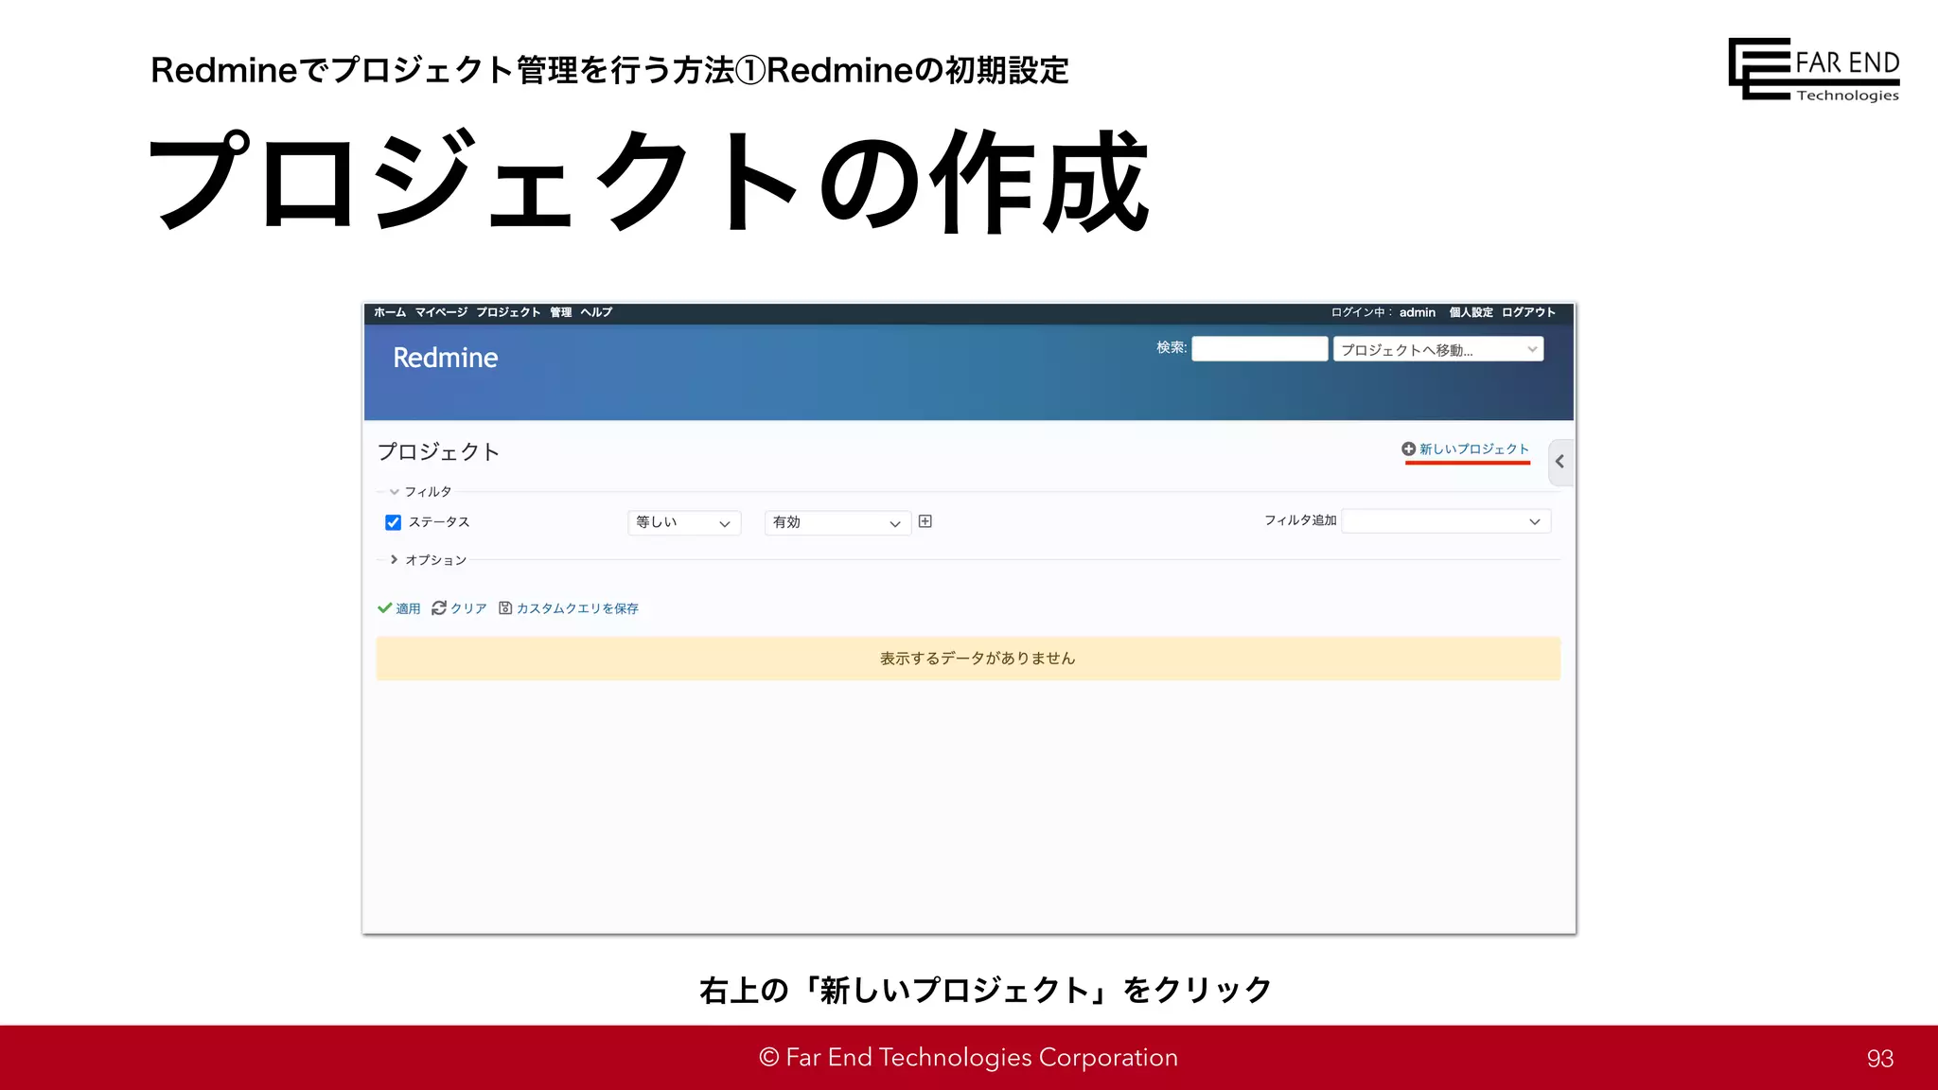Click the plus icon beside 新しいプロジェクト
Screen dimensions: 1938x1090
[1408, 448]
